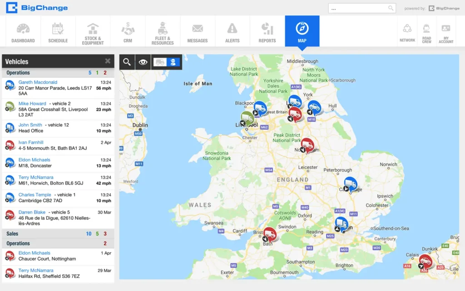This screenshot has width=465, height=291.
Task: Collapse the second Operations group header
Action: 58,244
